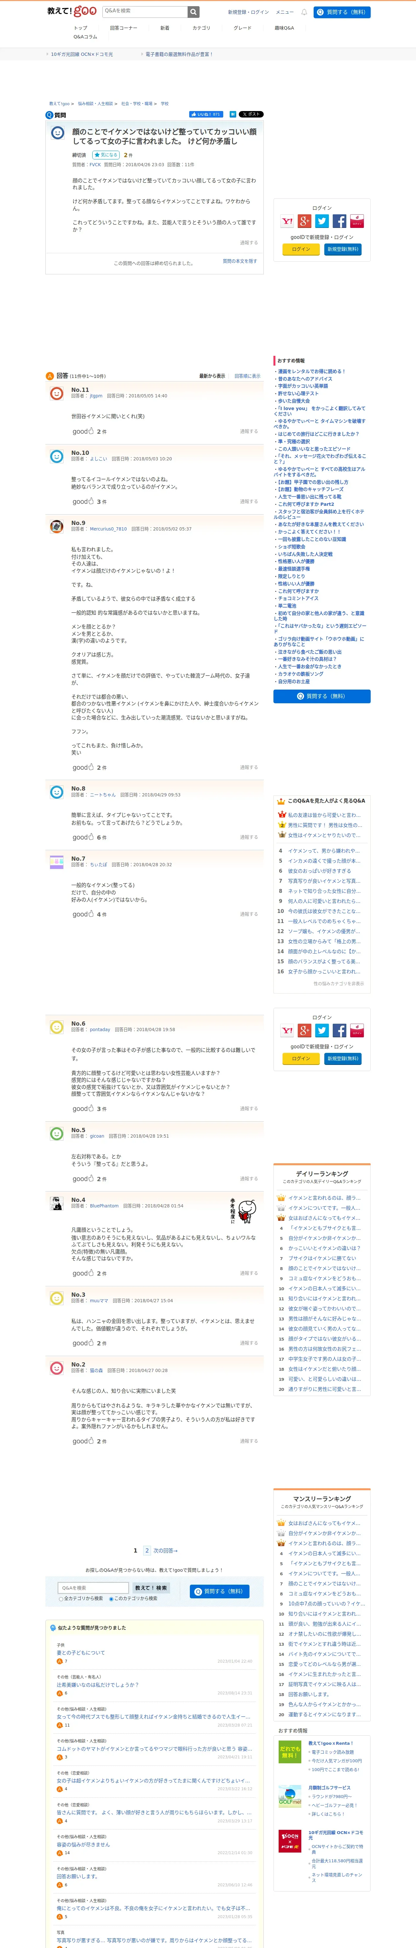Click 次の回答→ pagination link

click(165, 1551)
